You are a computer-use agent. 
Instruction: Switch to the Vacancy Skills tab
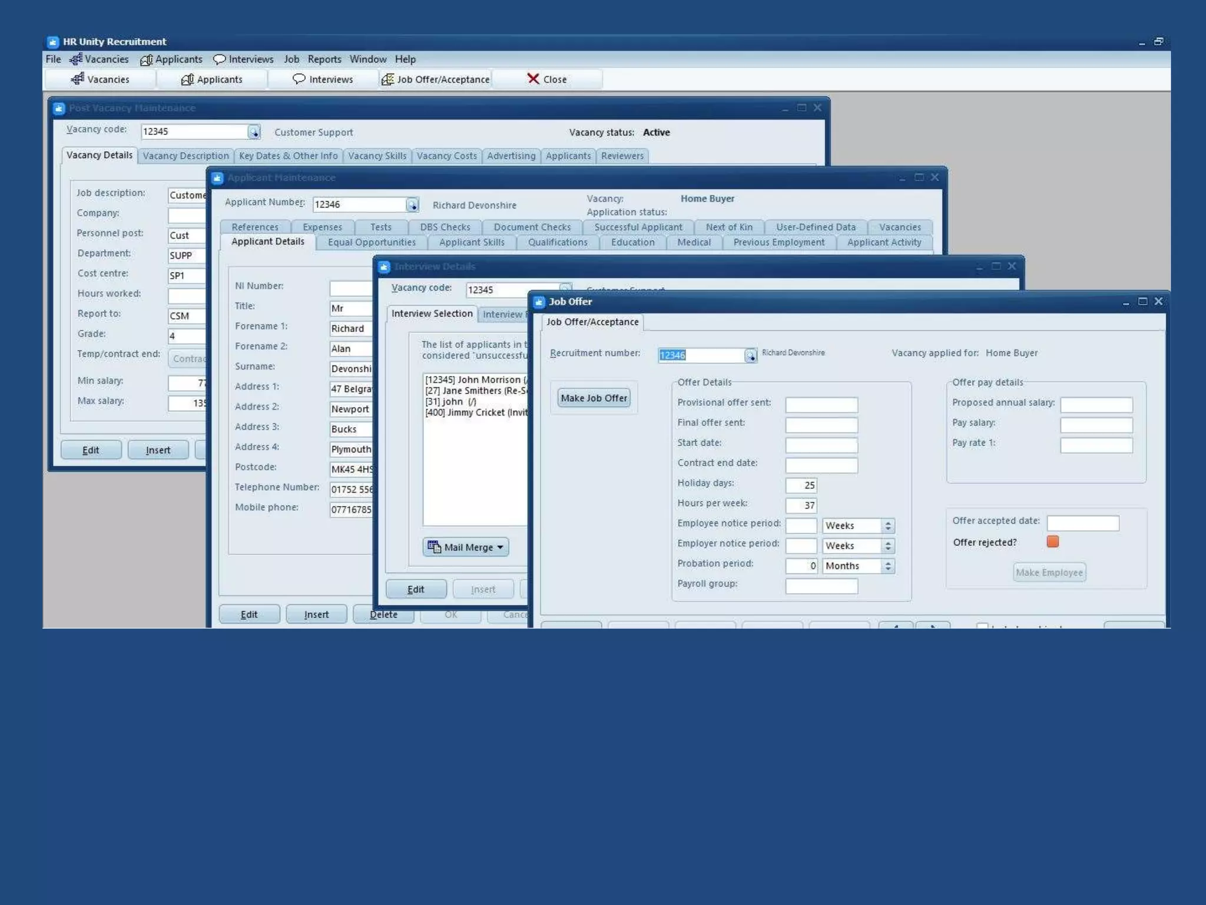coord(377,156)
